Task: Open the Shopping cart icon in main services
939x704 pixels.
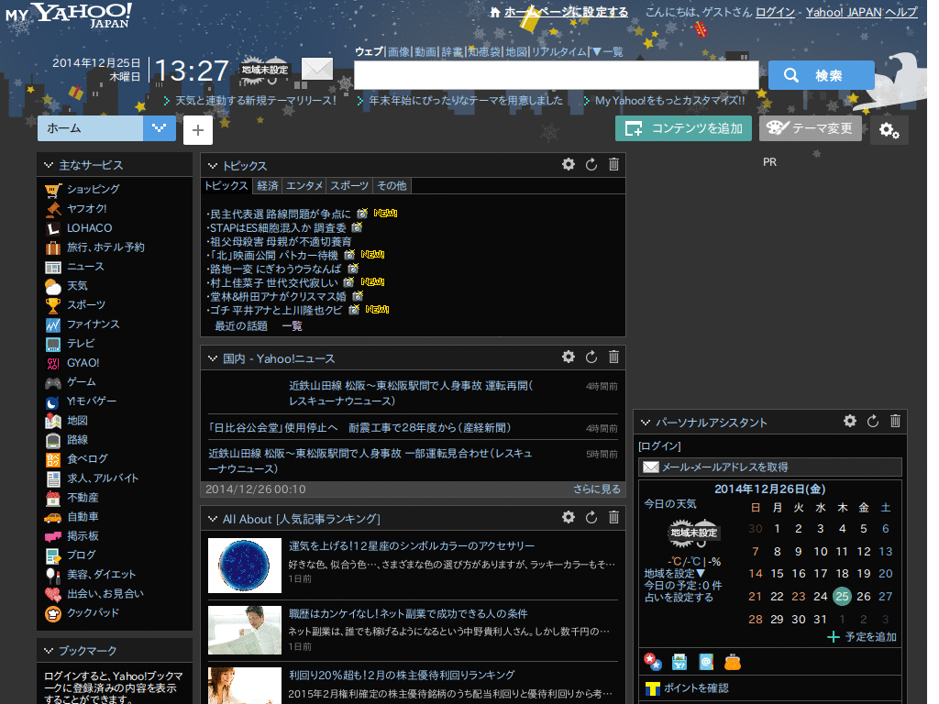Action: [x=53, y=190]
